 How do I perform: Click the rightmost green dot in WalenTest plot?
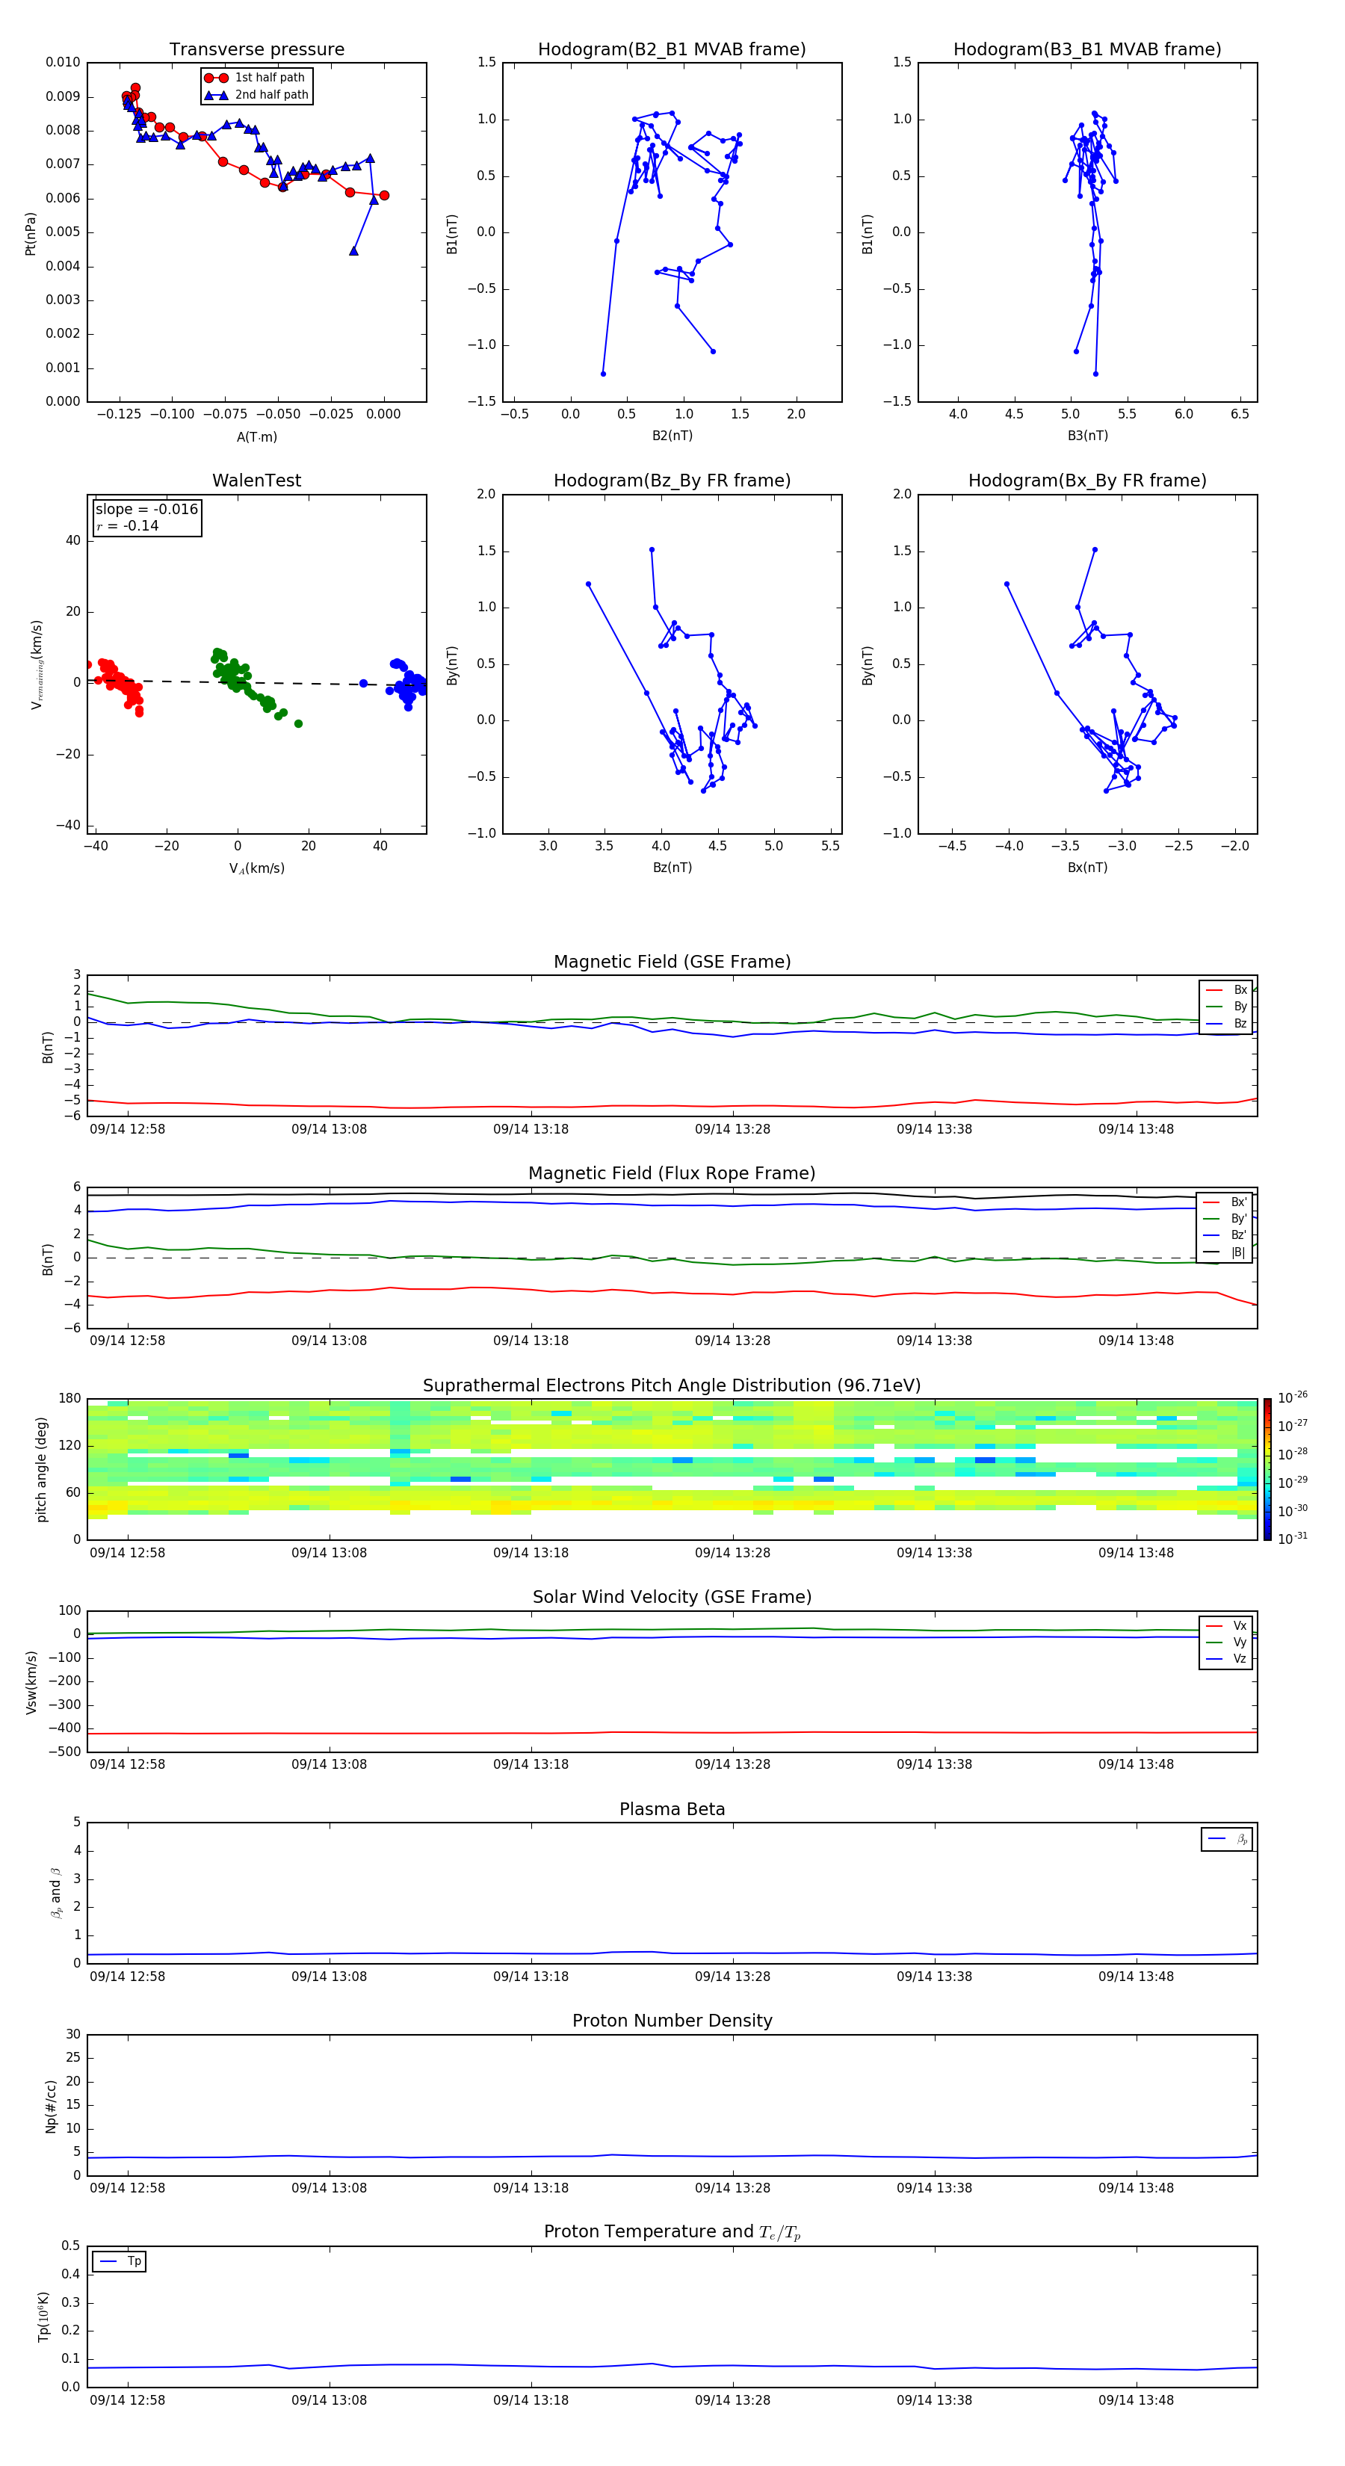(299, 723)
